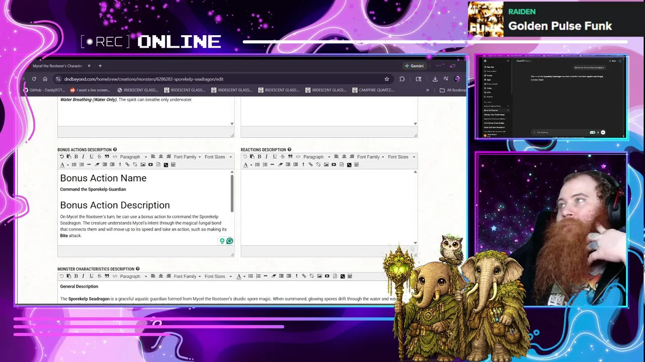645x362 pixels.
Task: Open GitHub Danily07 bookmark
Action: point(44,90)
